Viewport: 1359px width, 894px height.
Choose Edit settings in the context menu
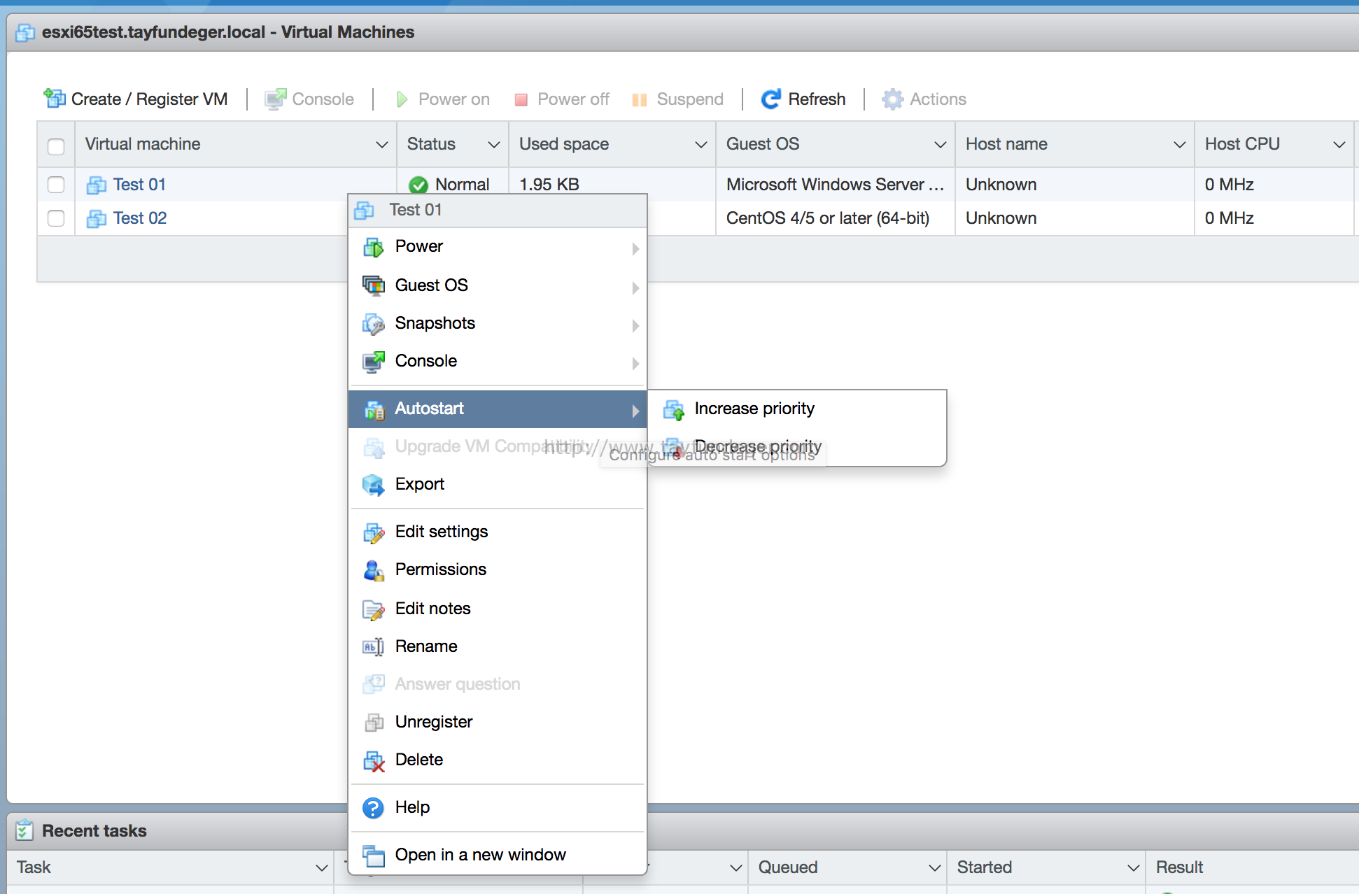(498, 532)
